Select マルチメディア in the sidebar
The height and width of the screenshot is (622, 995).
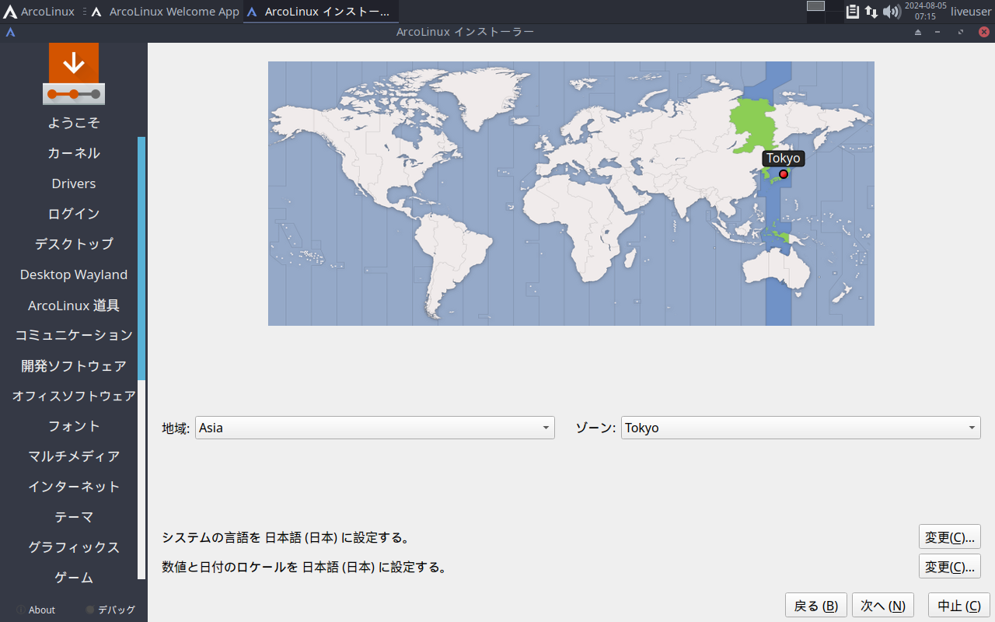74,456
